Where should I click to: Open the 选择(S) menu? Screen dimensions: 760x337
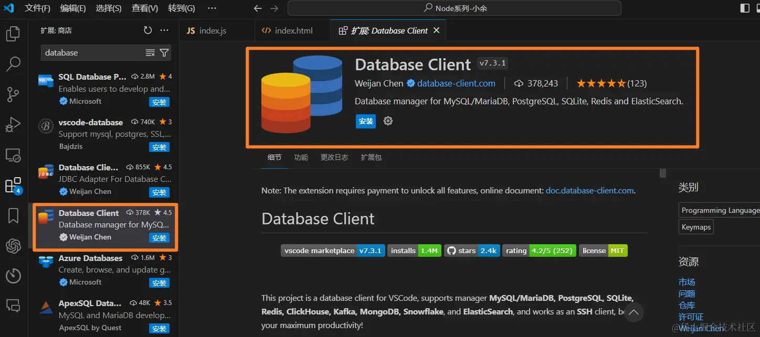(x=109, y=8)
